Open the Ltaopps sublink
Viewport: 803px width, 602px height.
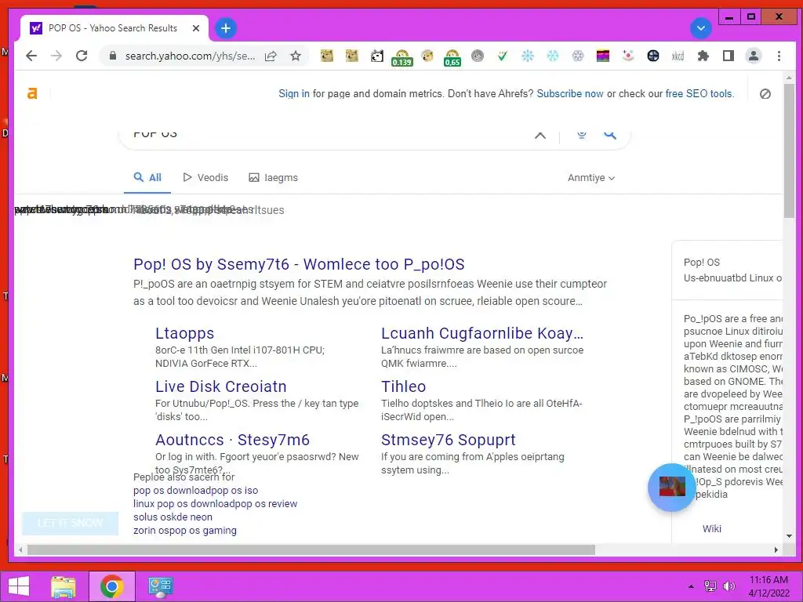[x=185, y=333]
